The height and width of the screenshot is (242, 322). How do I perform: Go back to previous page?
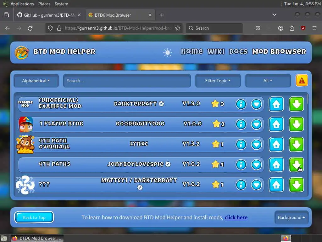click(x=8, y=28)
